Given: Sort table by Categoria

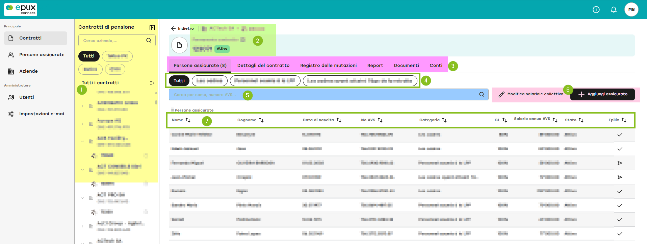Looking at the screenshot, I should tap(444, 120).
